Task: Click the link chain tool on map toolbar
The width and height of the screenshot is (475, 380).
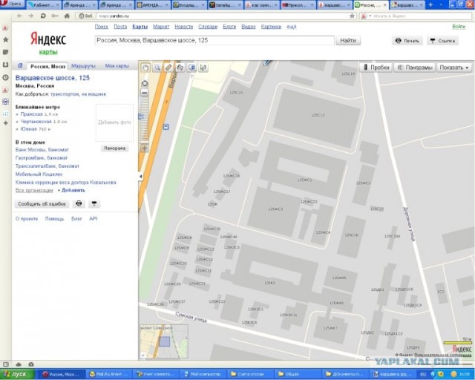Action: [180, 68]
